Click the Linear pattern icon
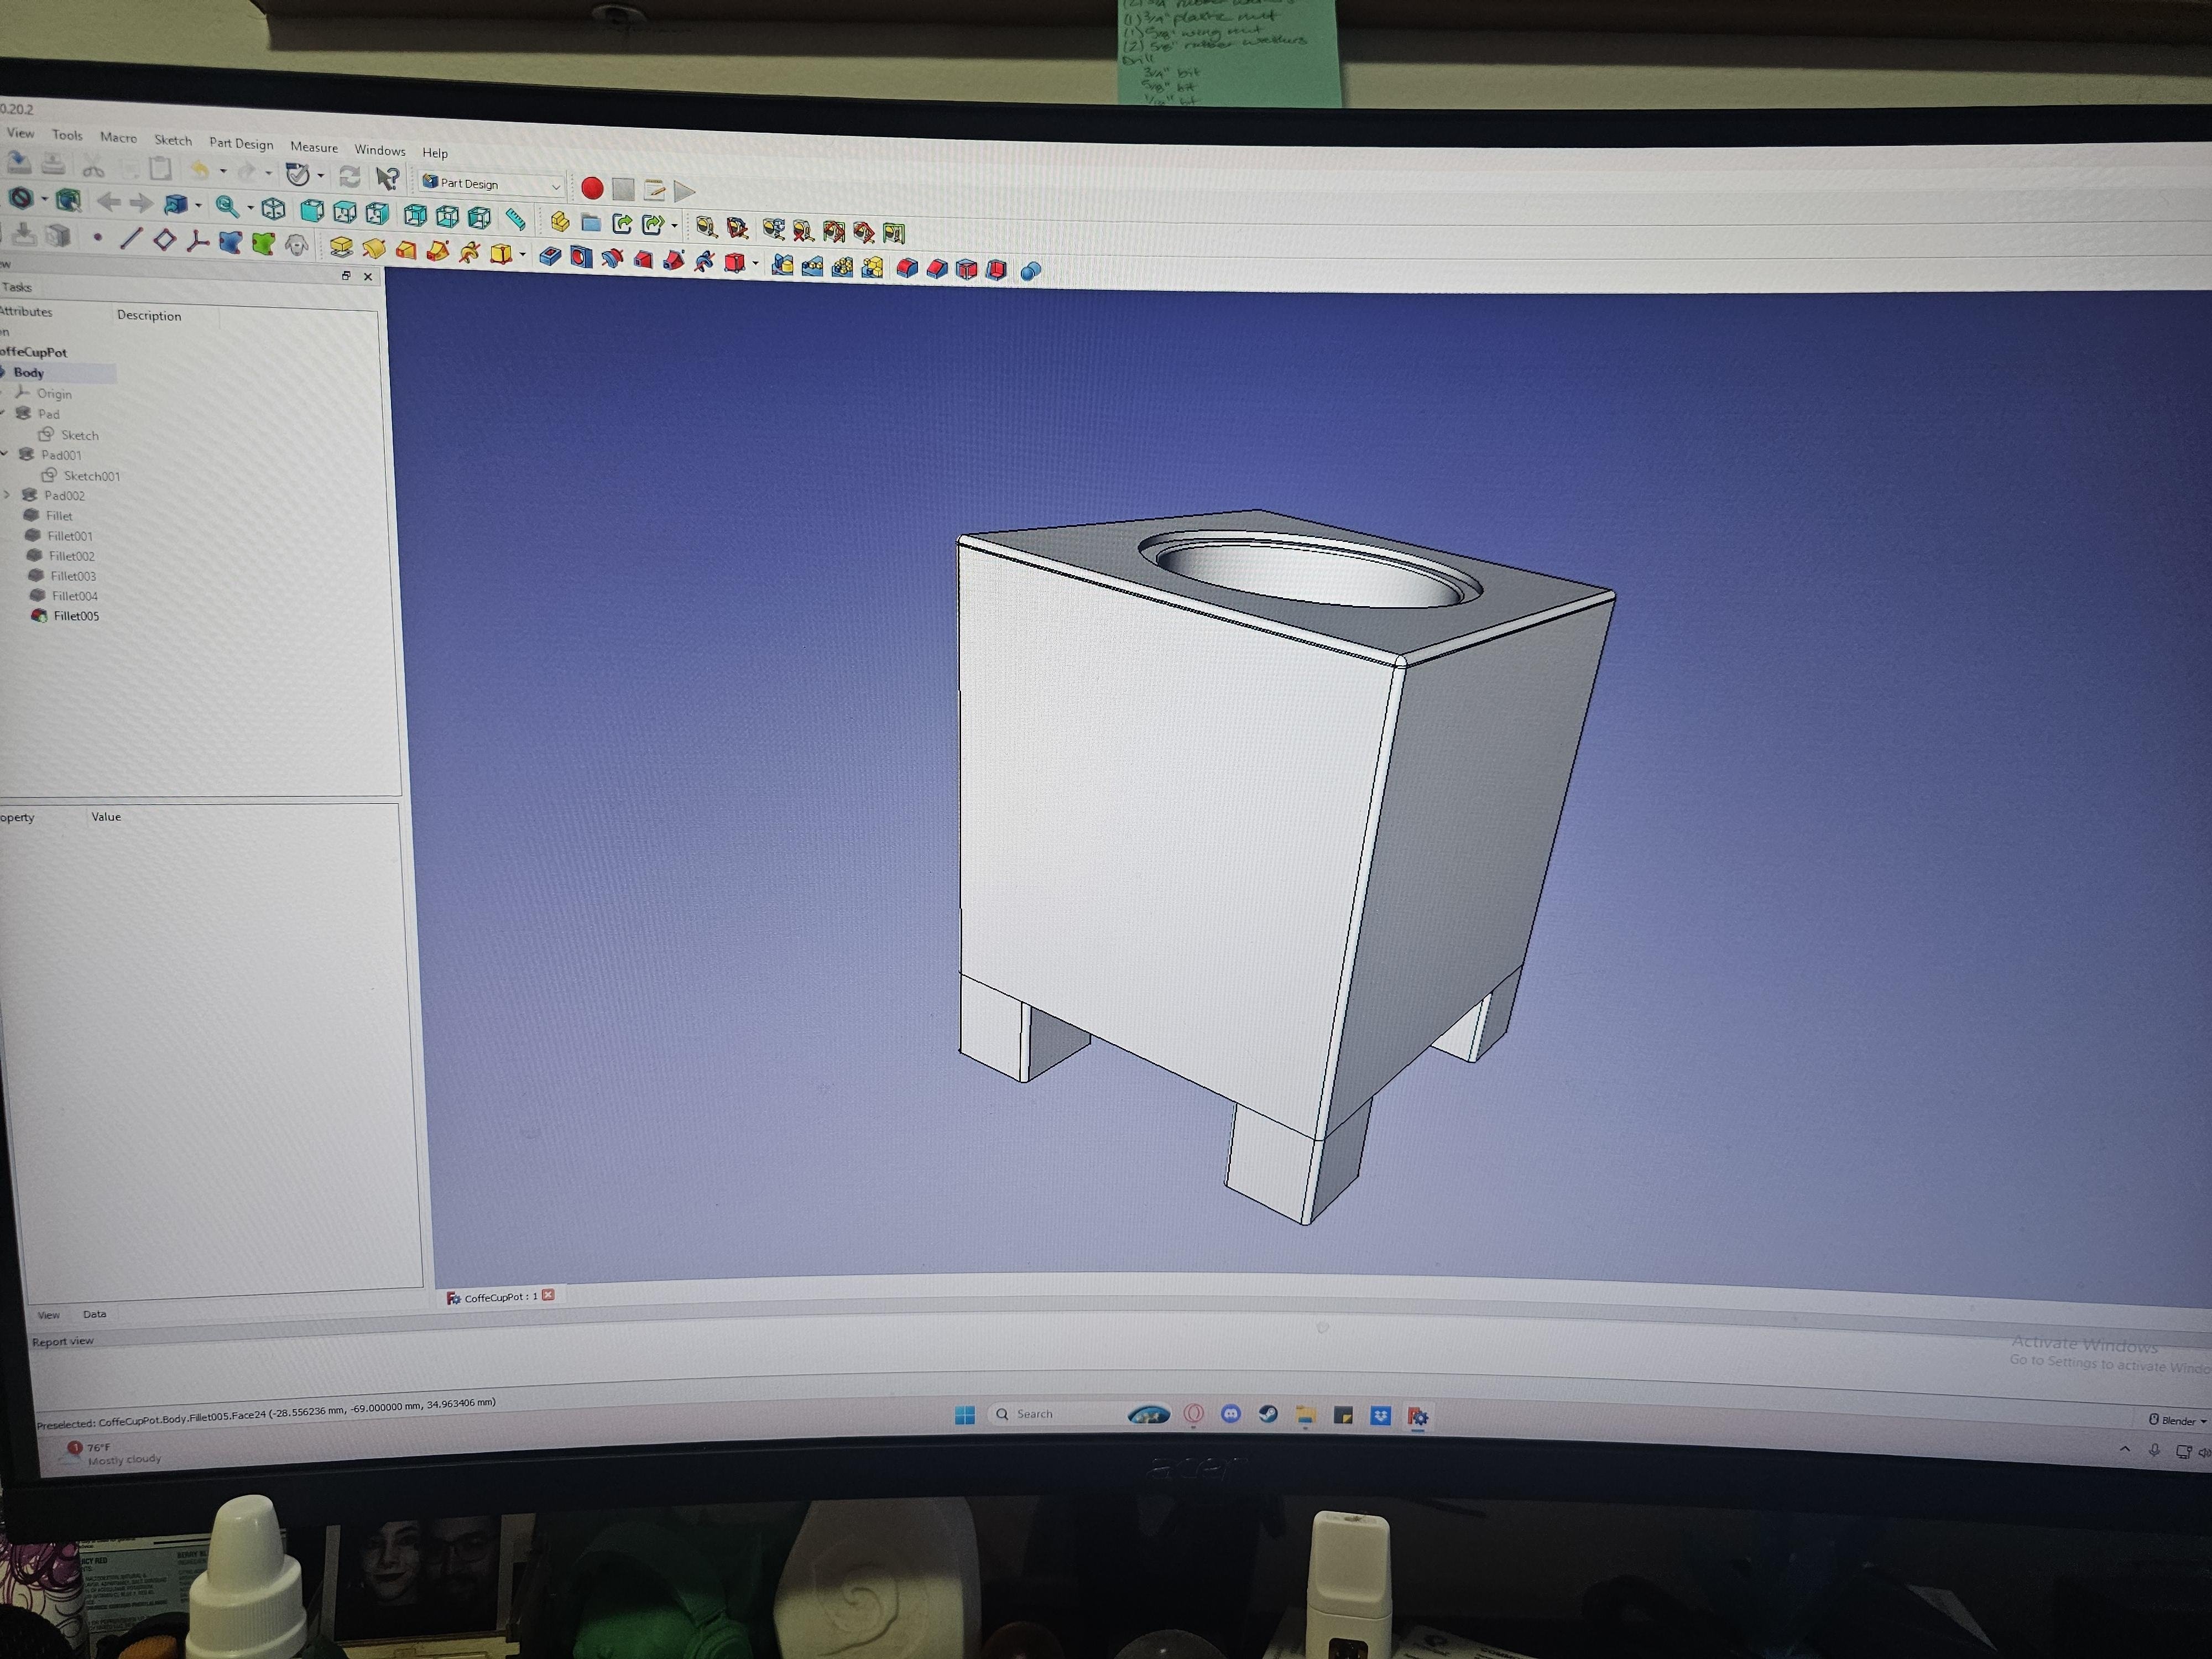Screen dimensions: 2212x1659 click(x=812, y=266)
